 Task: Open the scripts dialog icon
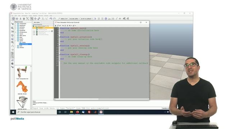click(12, 39)
